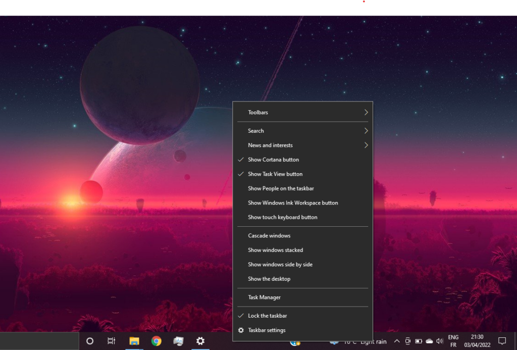Launch Task Manager from the context menu
This screenshot has width=517, height=350.
303,297
